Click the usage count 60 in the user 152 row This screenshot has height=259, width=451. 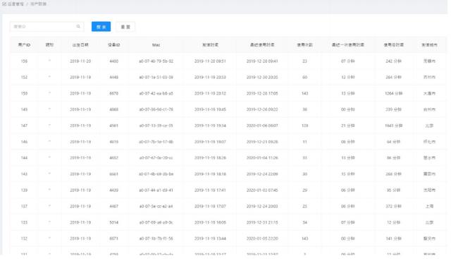coord(304,77)
